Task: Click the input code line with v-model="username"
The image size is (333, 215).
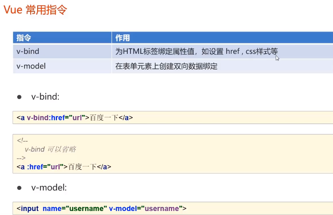Action: tap(101, 209)
